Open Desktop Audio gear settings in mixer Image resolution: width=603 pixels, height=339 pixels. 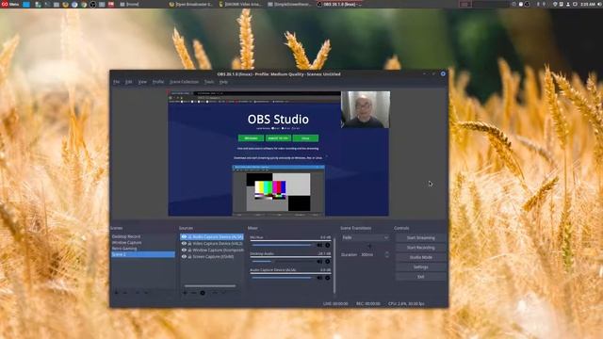(328, 262)
